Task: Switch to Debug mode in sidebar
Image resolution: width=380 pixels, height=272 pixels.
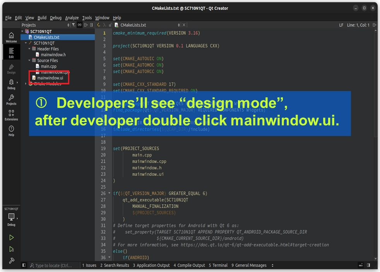Action: point(11,84)
